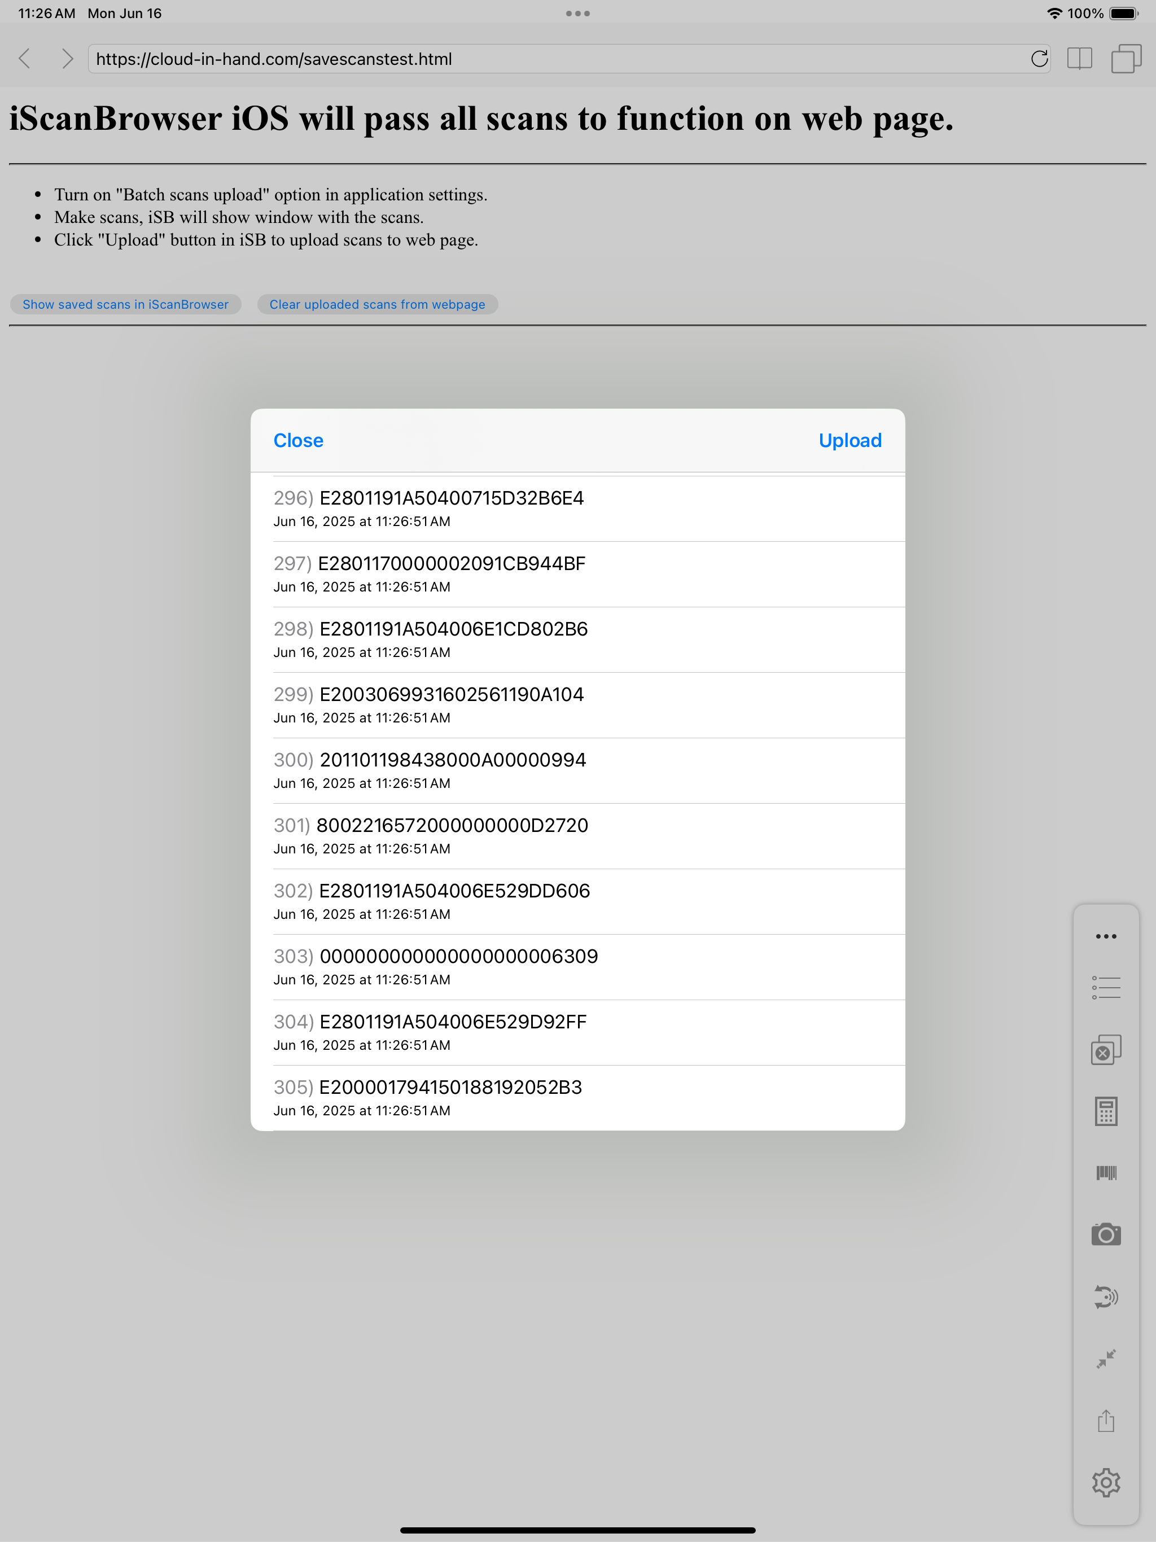This screenshot has height=1542, width=1156.
Task: Tap the home indicator bar at bottom
Action: pos(578,1530)
